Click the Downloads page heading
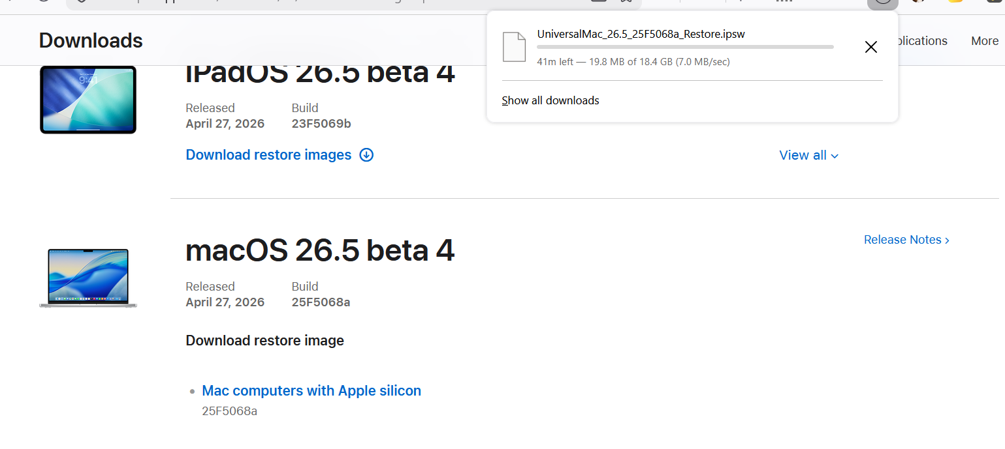 tap(91, 40)
